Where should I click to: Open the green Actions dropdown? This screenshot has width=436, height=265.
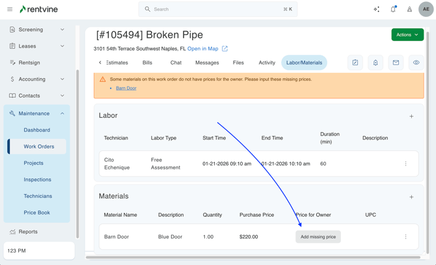407,35
